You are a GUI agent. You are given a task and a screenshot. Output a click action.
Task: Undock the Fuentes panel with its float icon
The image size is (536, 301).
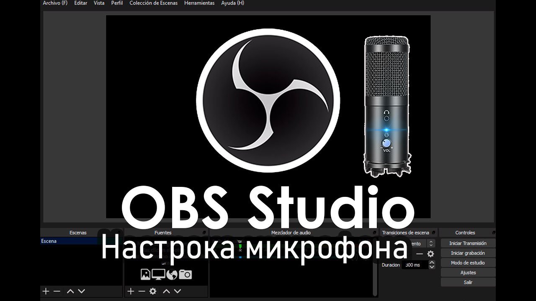click(x=204, y=232)
